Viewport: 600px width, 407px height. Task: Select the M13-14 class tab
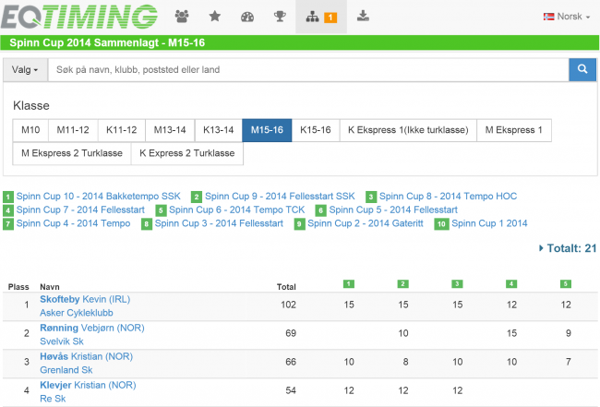170,130
